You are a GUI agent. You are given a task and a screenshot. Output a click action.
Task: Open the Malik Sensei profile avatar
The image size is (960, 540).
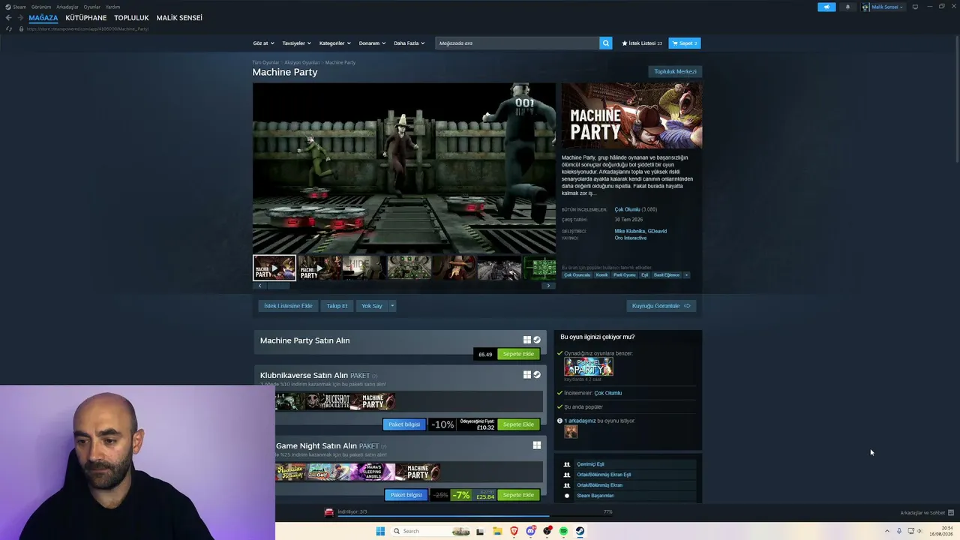(865, 7)
